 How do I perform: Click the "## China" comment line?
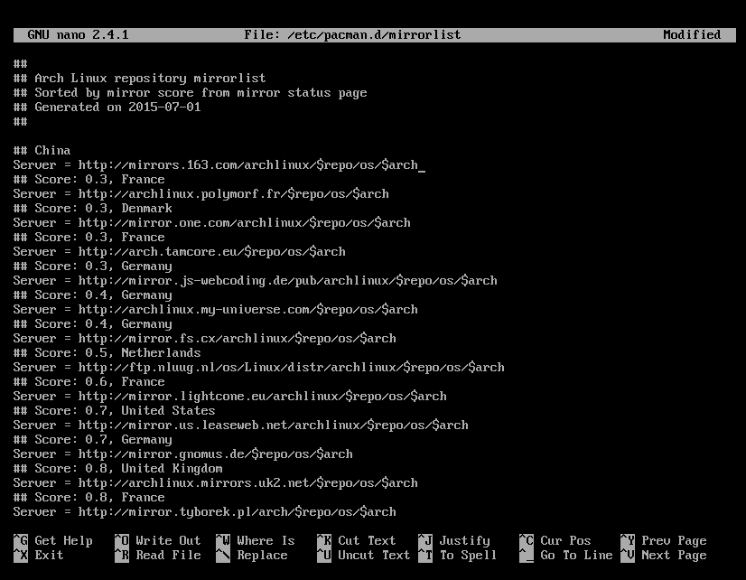(42, 150)
